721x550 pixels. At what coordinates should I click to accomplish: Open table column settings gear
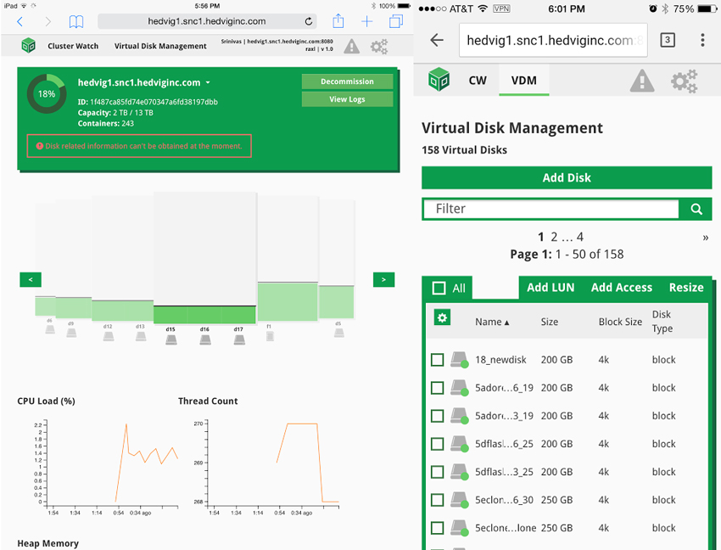pos(442,317)
